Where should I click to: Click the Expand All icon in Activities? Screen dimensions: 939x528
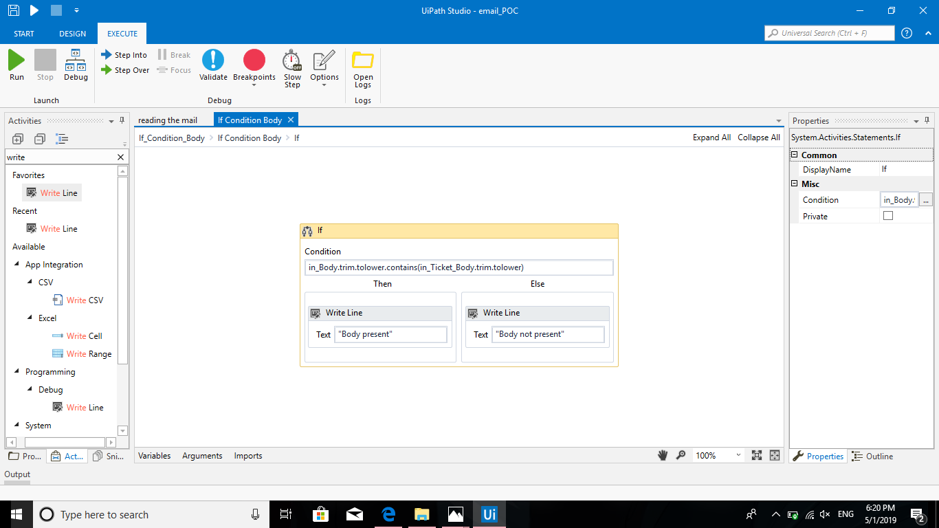18,139
